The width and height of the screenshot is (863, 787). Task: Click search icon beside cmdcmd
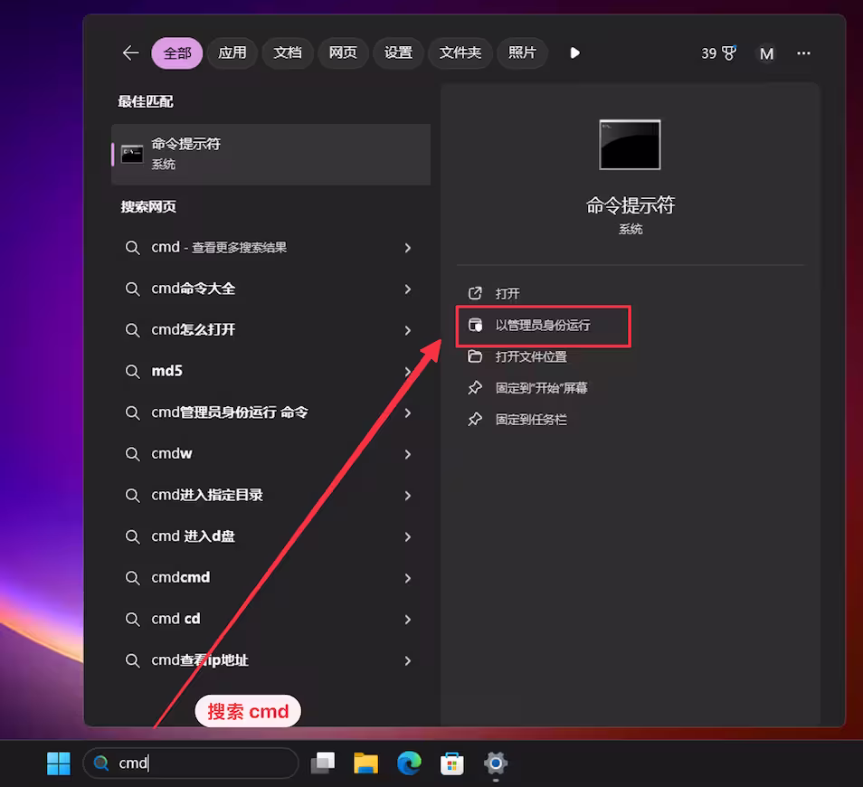coord(132,578)
